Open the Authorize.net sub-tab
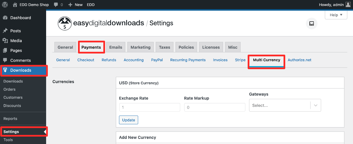353x144 pixels. click(x=299, y=60)
